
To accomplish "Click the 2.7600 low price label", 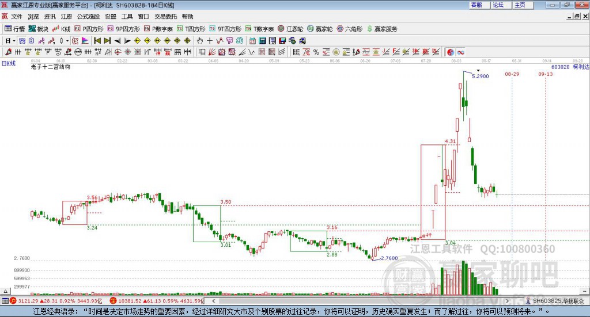I will click(x=389, y=258).
